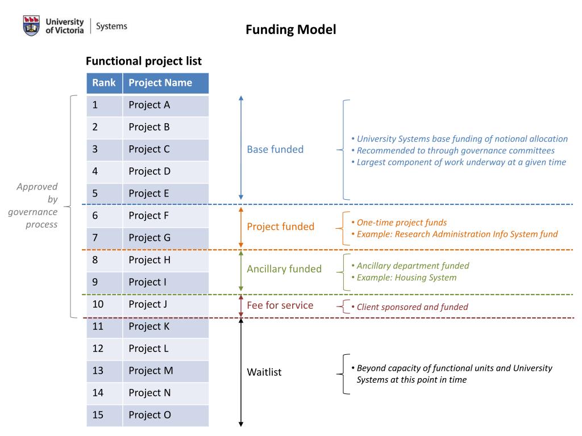Click the Project A row
Screen dimensions: 582x436
coord(148,106)
